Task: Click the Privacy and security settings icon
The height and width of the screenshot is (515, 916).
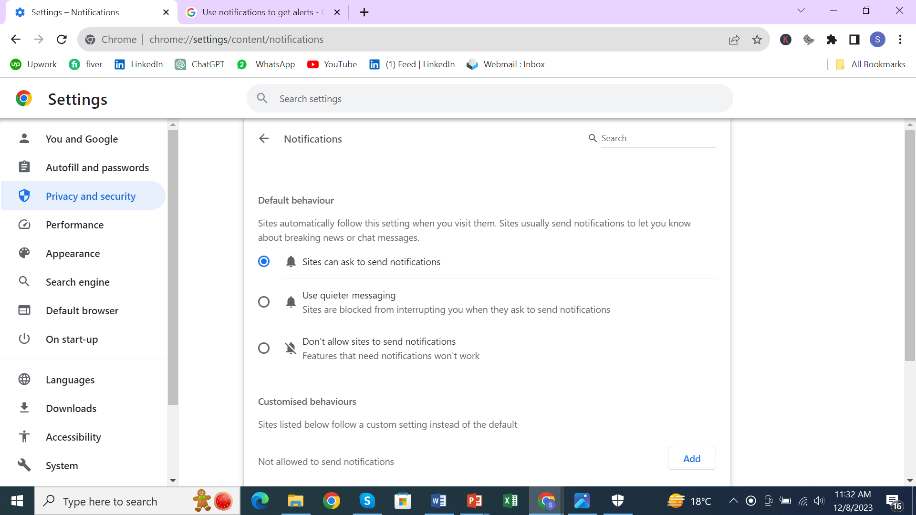Action: tap(23, 196)
